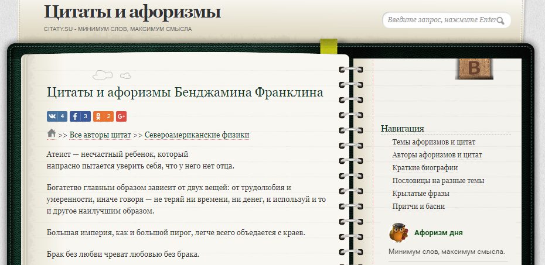This screenshot has height=265, width=545.
Task: Share via the Google Plus icon
Action: (121, 116)
